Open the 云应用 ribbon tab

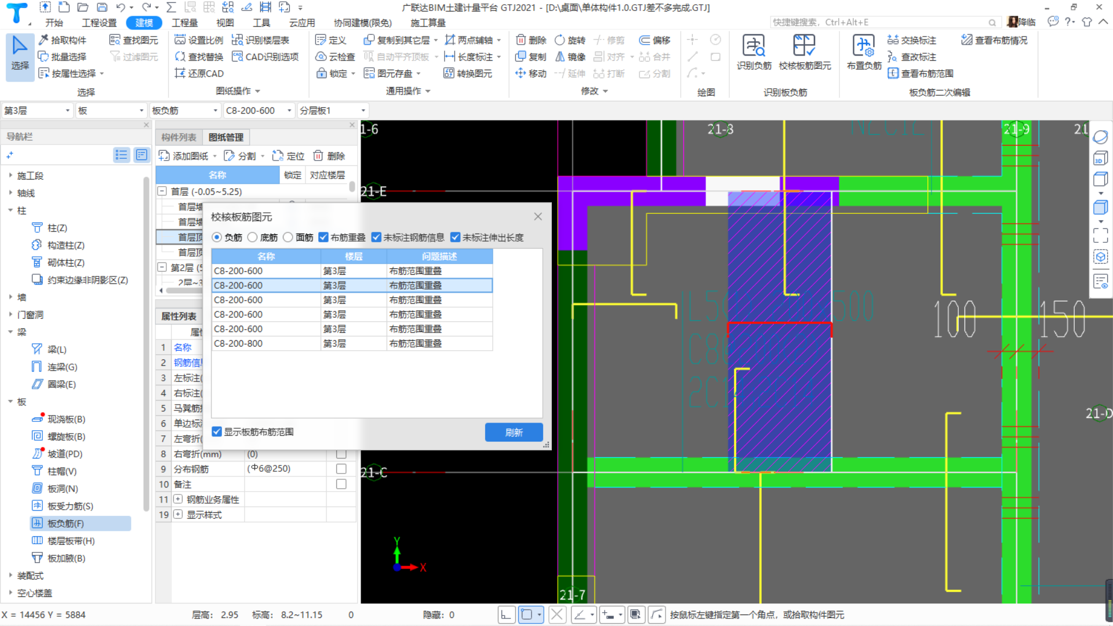[302, 23]
